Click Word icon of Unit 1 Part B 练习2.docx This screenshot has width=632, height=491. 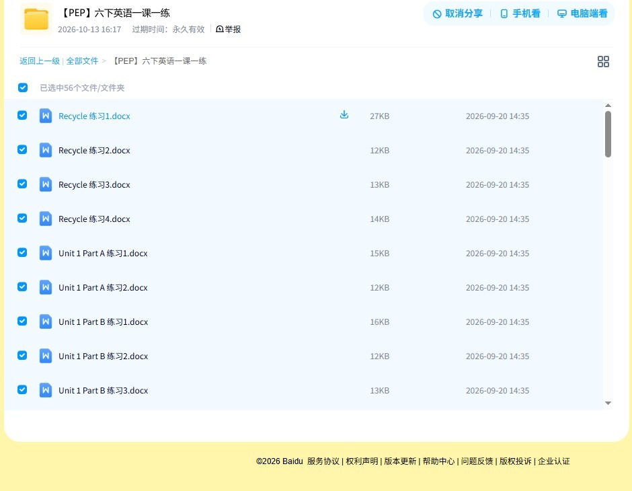(46, 356)
